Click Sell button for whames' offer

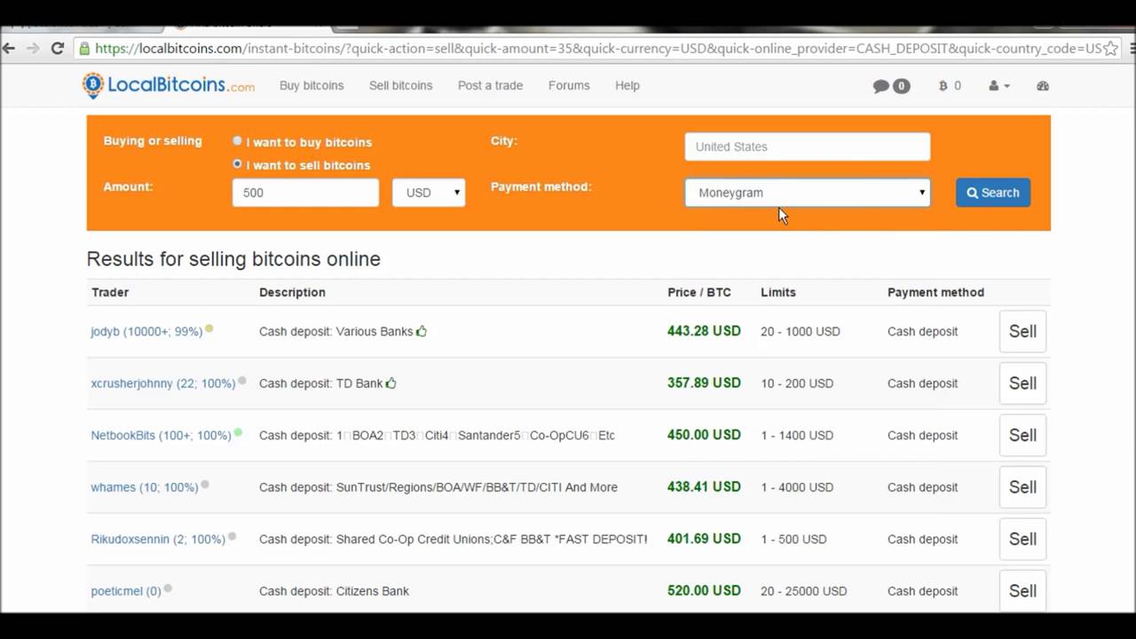pyautogui.click(x=1022, y=487)
